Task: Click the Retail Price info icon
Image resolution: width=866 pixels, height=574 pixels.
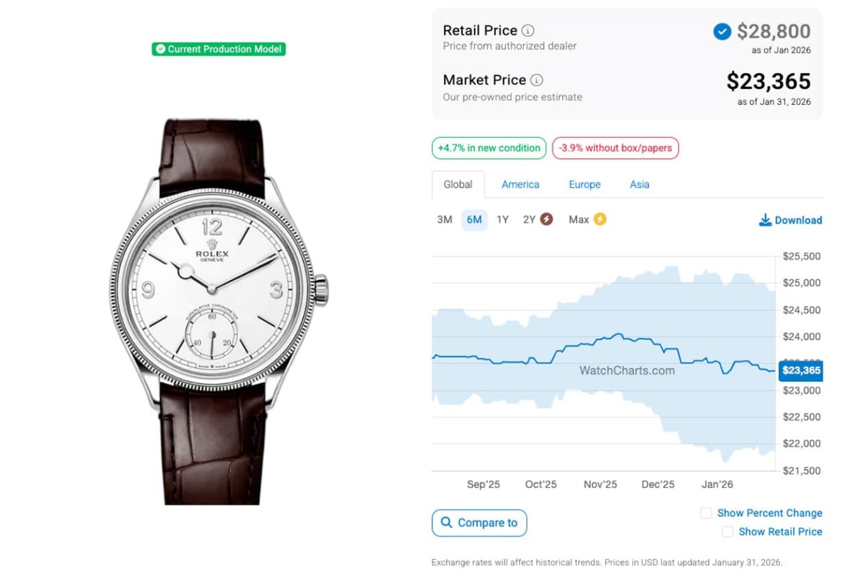Action: click(528, 30)
